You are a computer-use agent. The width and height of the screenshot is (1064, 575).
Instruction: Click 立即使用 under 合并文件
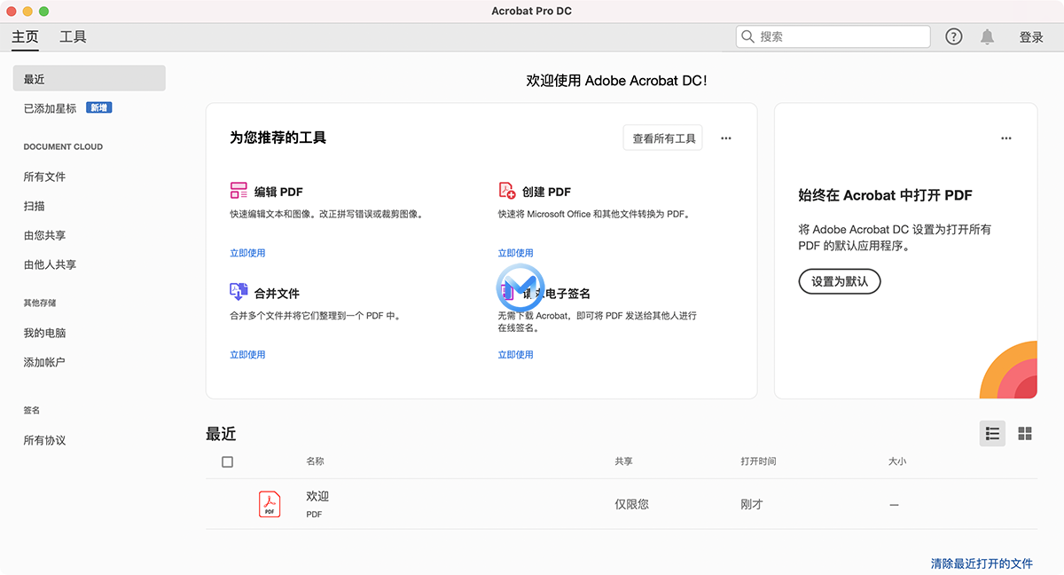pos(247,354)
